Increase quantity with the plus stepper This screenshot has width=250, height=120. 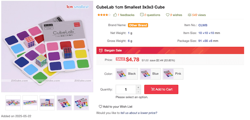138,87
